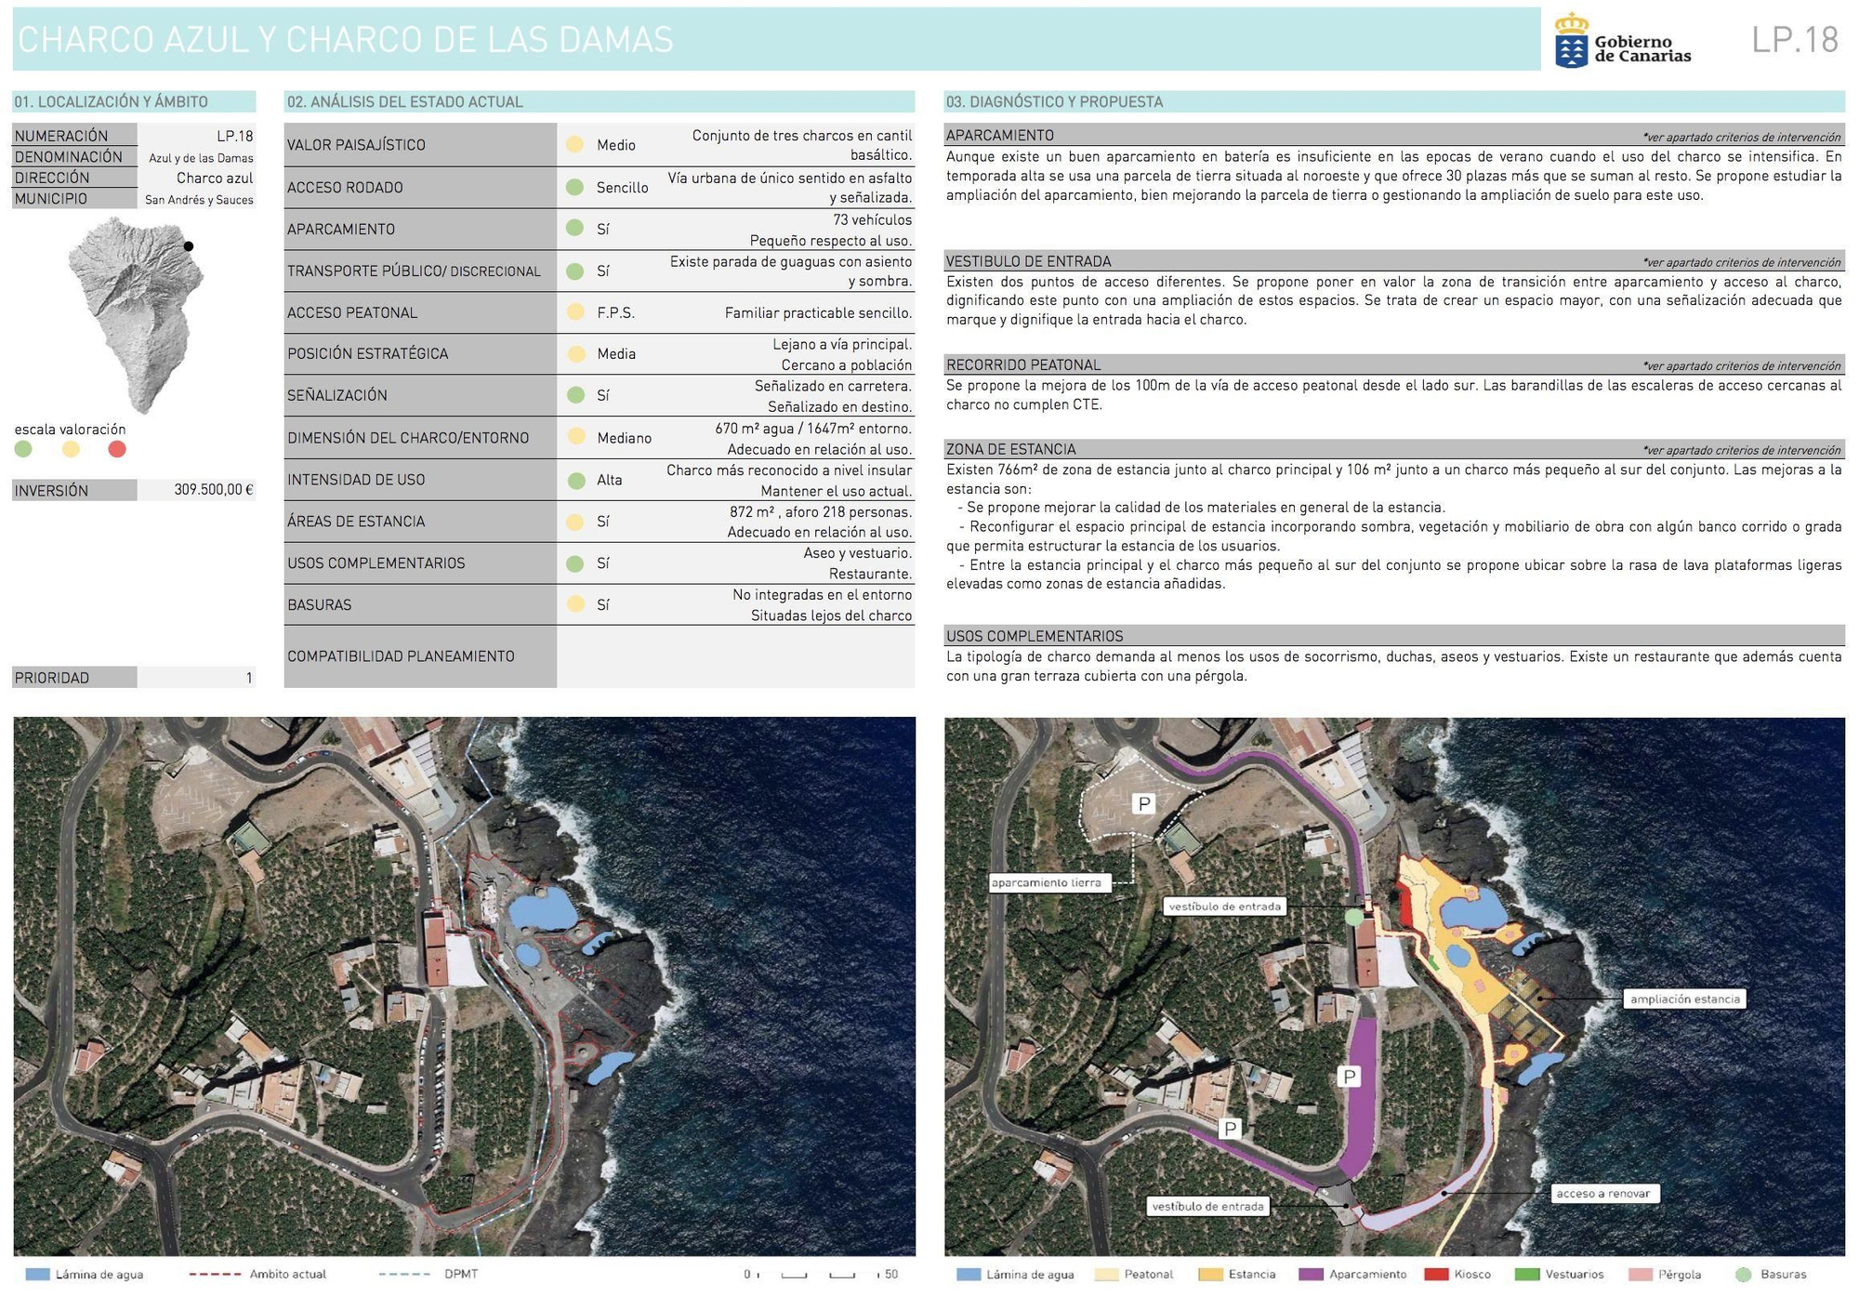1859x1310 pixels.
Task: Click the red valuation scale circle
Action: pos(117,450)
